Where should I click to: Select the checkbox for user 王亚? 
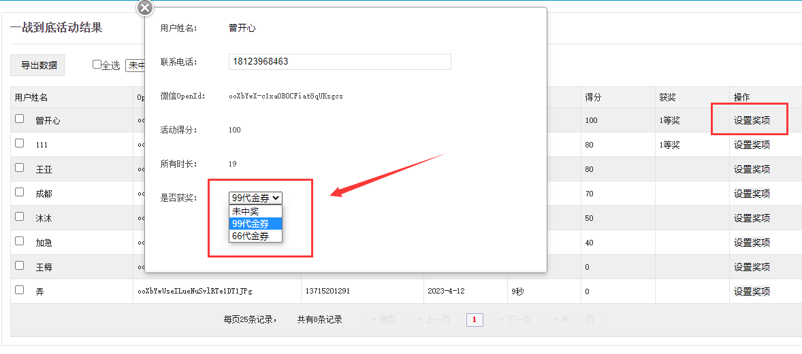pyautogui.click(x=20, y=168)
